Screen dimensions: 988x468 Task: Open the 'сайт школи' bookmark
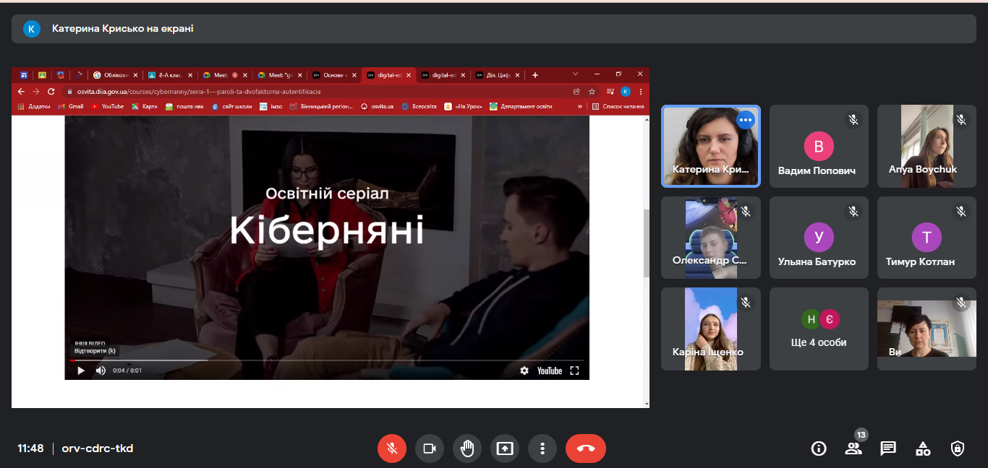[232, 106]
